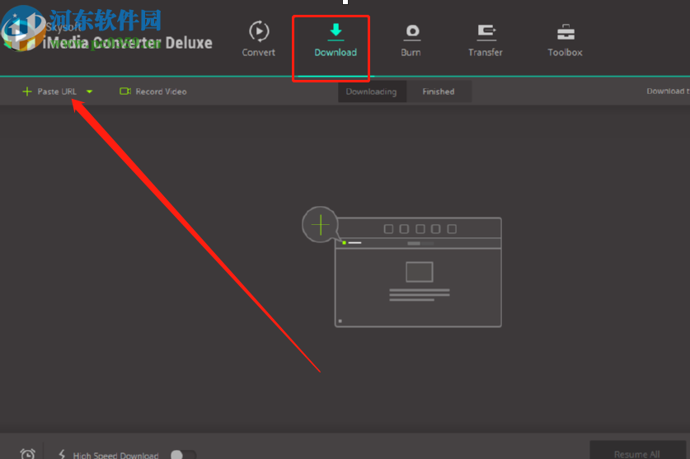Expand the Paste URL dropdown arrow
690x459 pixels.
click(89, 91)
